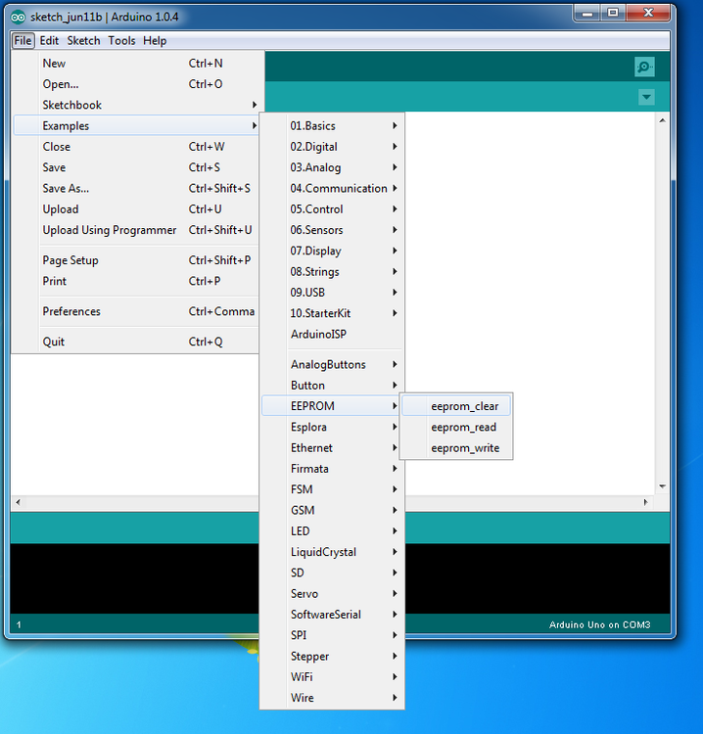The height and width of the screenshot is (734, 703).
Task: Expand the Servo library examples
Action: [x=332, y=594]
